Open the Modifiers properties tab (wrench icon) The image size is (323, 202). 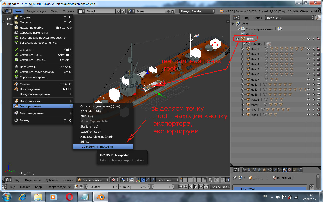[x=275, y=170]
